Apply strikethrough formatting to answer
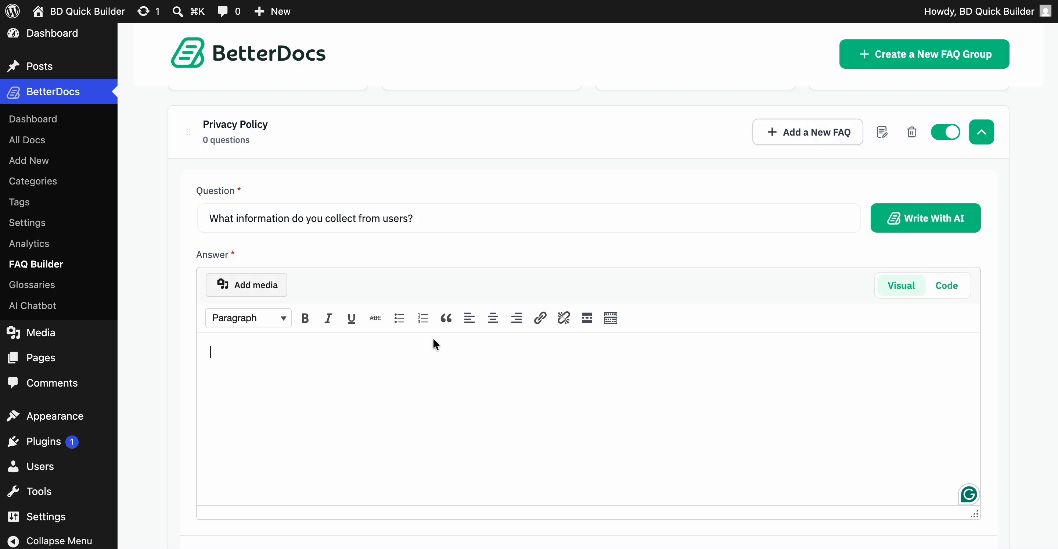Image resolution: width=1058 pixels, height=549 pixels. [375, 318]
